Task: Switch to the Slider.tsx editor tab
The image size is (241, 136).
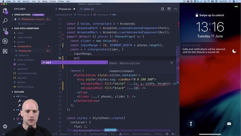Action: point(87,9)
